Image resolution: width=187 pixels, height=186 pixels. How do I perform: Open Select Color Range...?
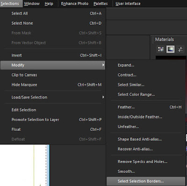tap(146, 94)
